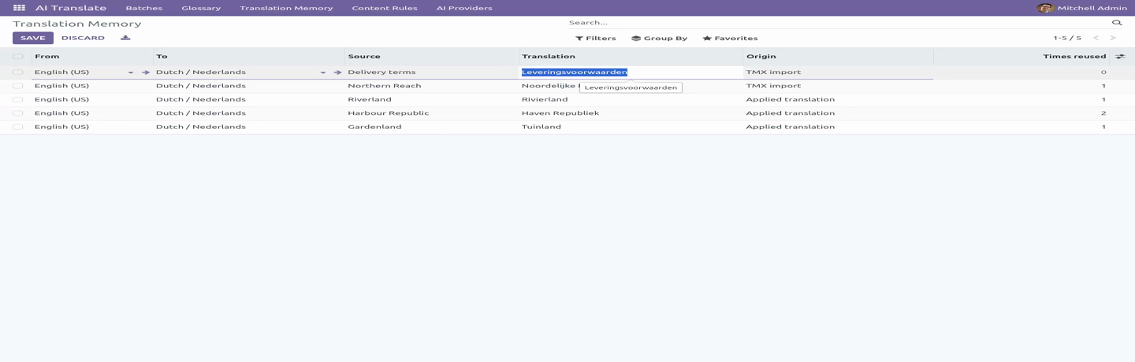Go to previous page arrow
Screen dimensions: 1135x362
pyautogui.click(x=1096, y=38)
